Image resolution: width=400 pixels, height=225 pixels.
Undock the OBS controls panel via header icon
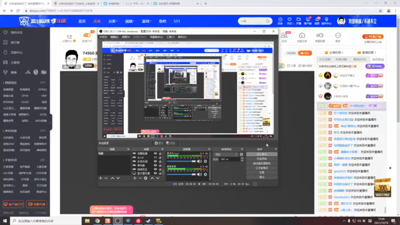[275, 149]
